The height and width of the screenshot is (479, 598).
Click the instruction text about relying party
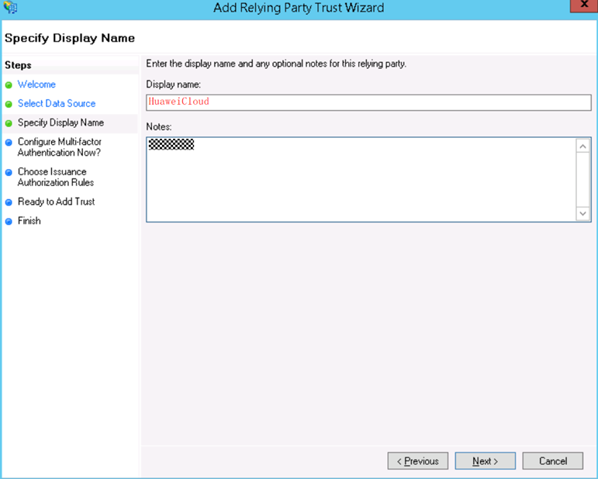pyautogui.click(x=276, y=64)
